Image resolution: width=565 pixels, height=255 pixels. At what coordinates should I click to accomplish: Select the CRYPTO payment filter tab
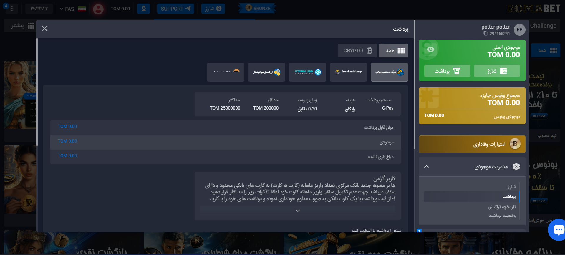(x=357, y=51)
